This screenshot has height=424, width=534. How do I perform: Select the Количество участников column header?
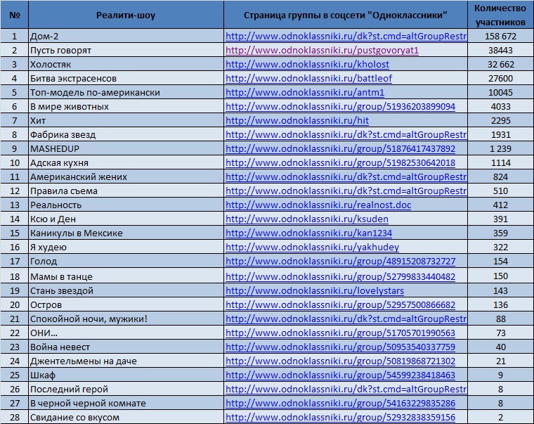[500, 15]
